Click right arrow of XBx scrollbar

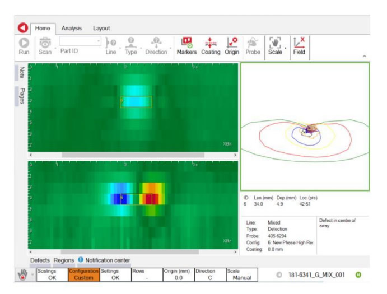pyautogui.click(x=235, y=155)
